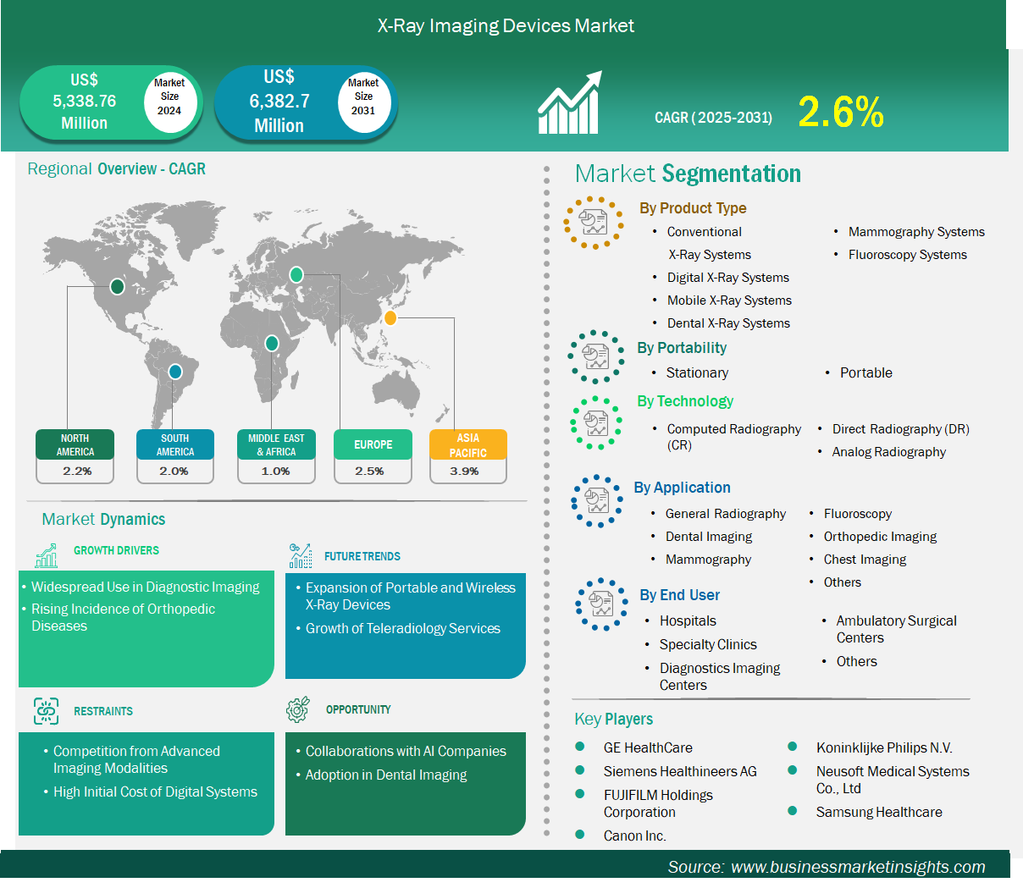Click the By Application segmentation icon
This screenshot has height=888, width=1023.
click(x=597, y=500)
